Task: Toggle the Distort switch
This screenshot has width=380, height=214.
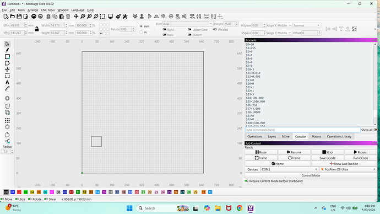Action: [189, 35]
